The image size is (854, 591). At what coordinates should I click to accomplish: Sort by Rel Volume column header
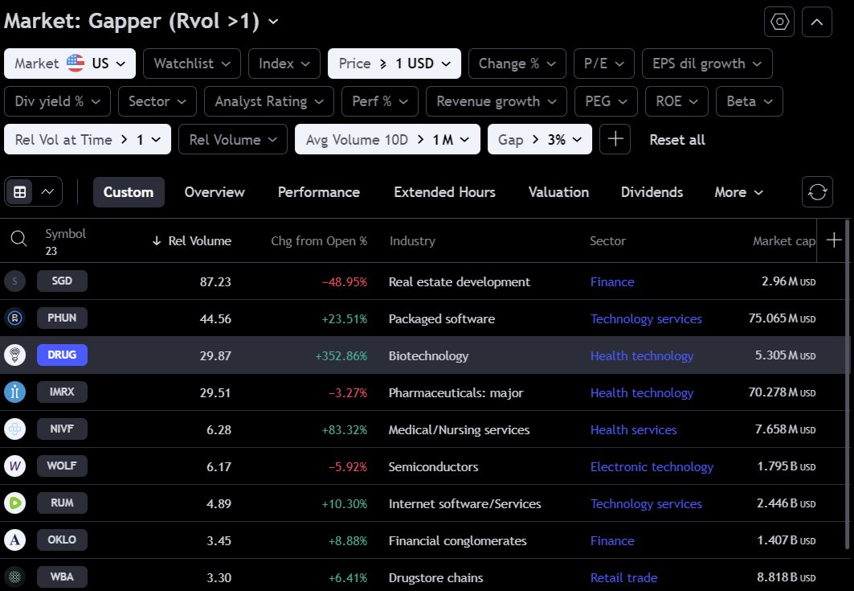pos(192,240)
